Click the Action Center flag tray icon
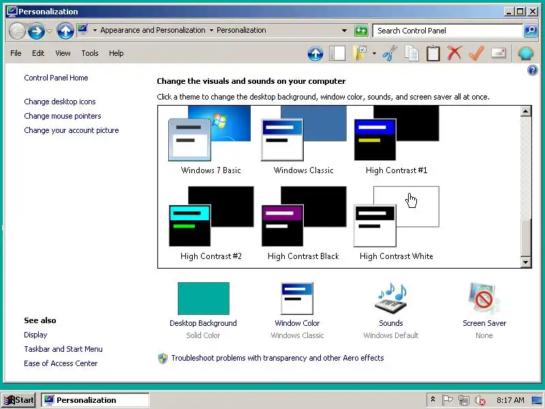 [448, 400]
